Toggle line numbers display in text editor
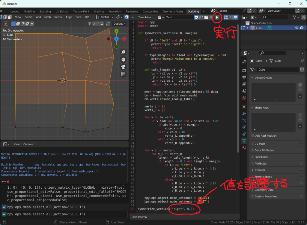 click(226, 17)
